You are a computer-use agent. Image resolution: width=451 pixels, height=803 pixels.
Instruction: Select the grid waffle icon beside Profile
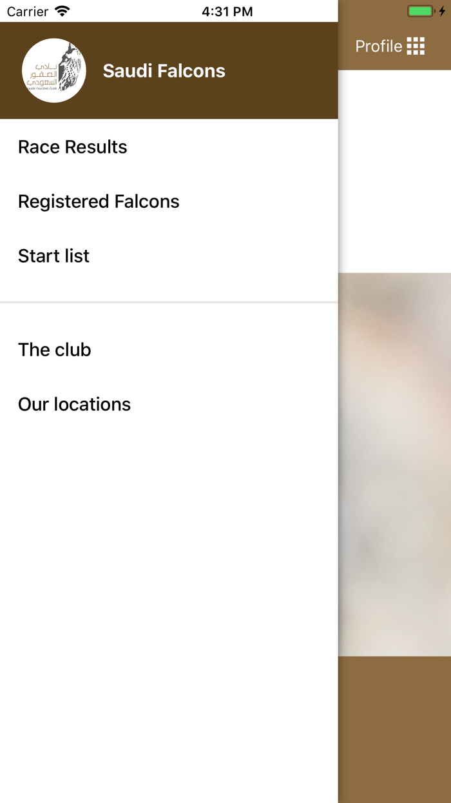point(417,46)
